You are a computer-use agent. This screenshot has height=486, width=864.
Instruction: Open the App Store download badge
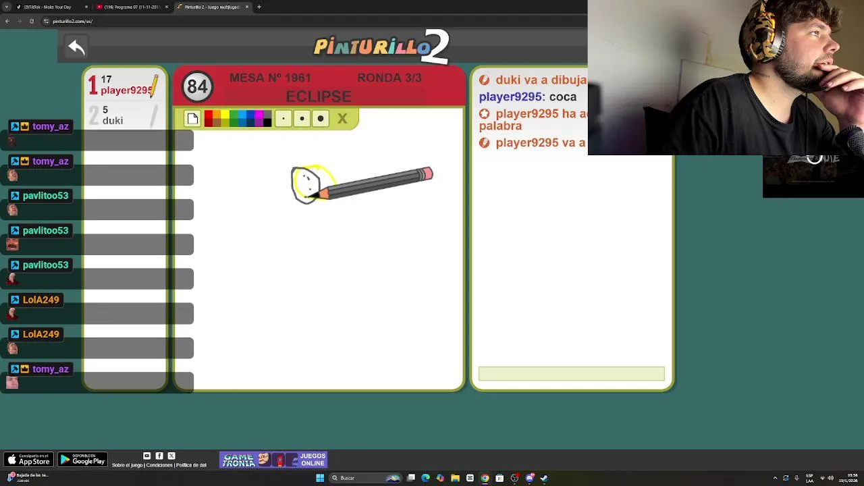coord(28,460)
